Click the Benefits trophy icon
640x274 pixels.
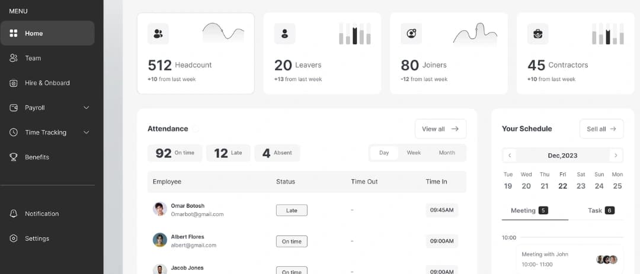click(14, 157)
